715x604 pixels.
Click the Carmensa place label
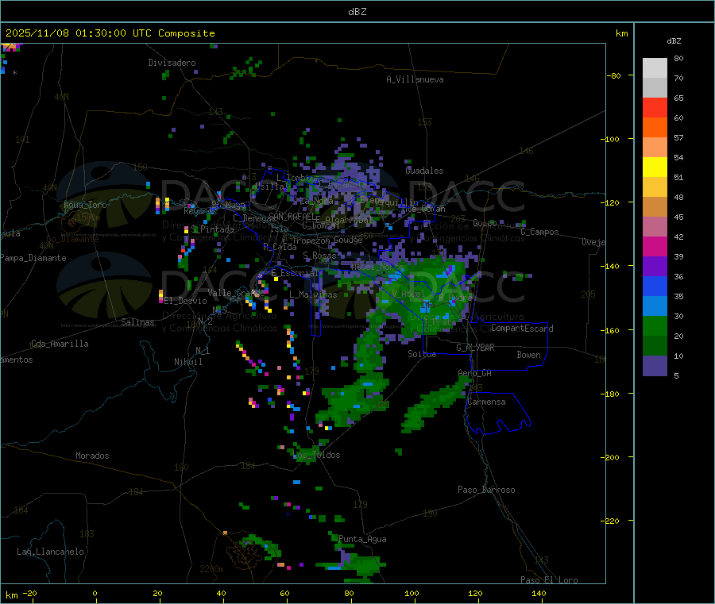point(486,402)
